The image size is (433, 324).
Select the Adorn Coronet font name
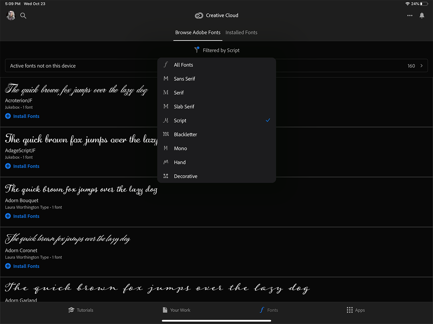coord(21,250)
